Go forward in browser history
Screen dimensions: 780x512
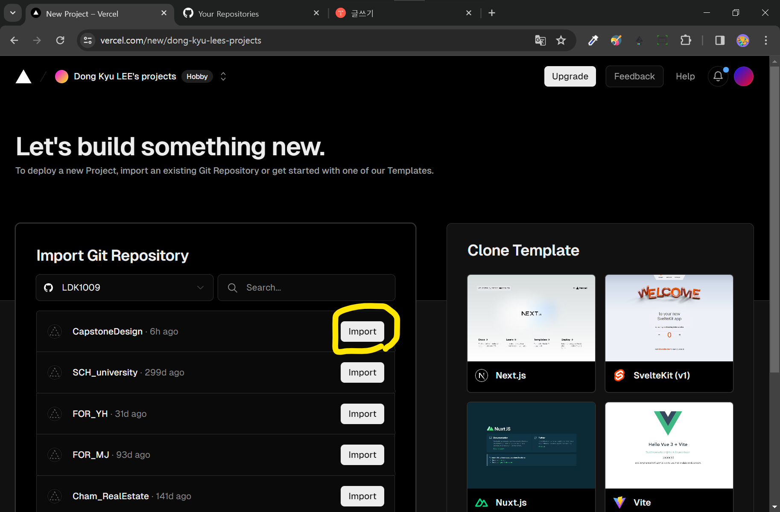tap(37, 40)
